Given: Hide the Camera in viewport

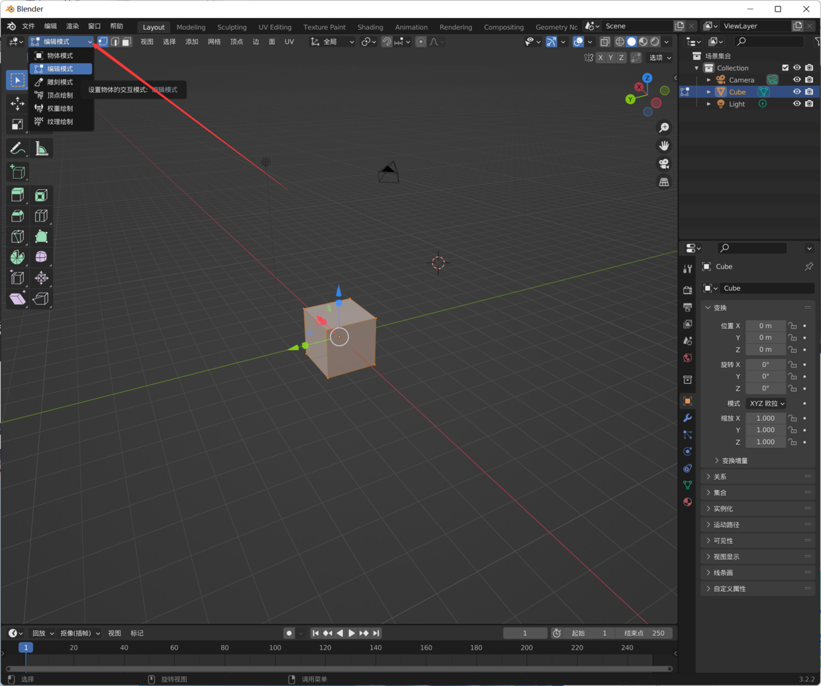Looking at the screenshot, I should (797, 79).
